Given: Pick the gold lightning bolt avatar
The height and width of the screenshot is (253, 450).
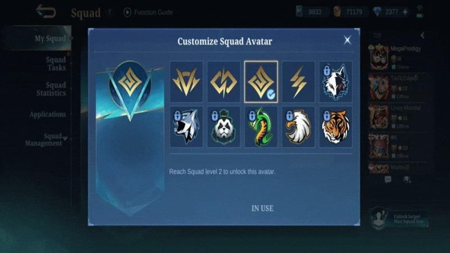Looking at the screenshot, I should (298, 82).
